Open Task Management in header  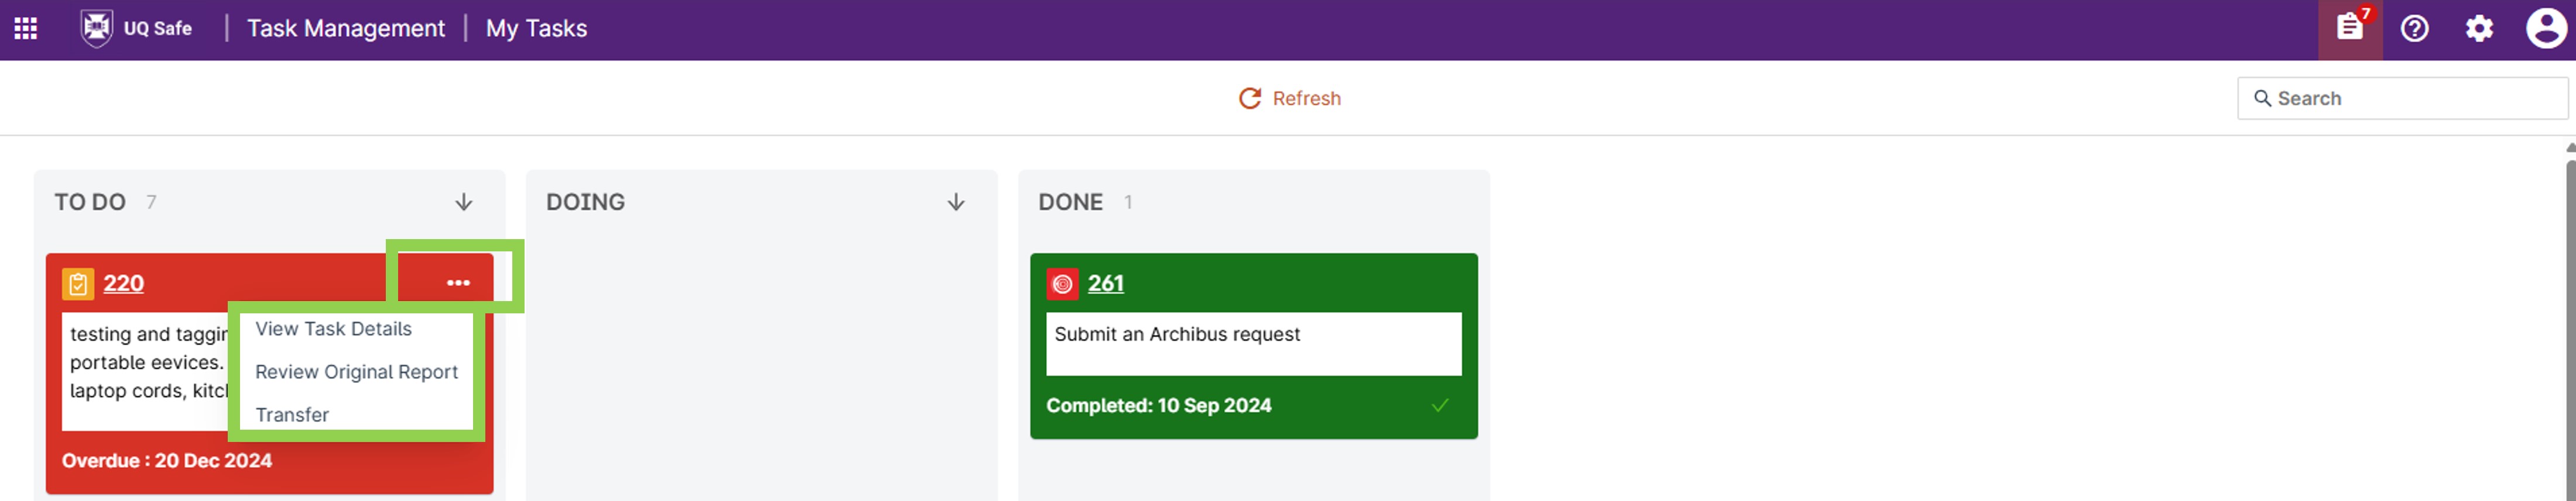point(346,28)
